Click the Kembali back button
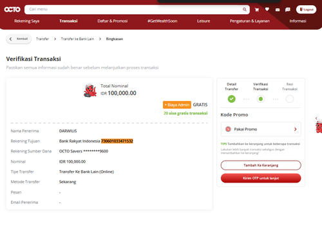The width and height of the screenshot is (322, 241). (x=19, y=39)
